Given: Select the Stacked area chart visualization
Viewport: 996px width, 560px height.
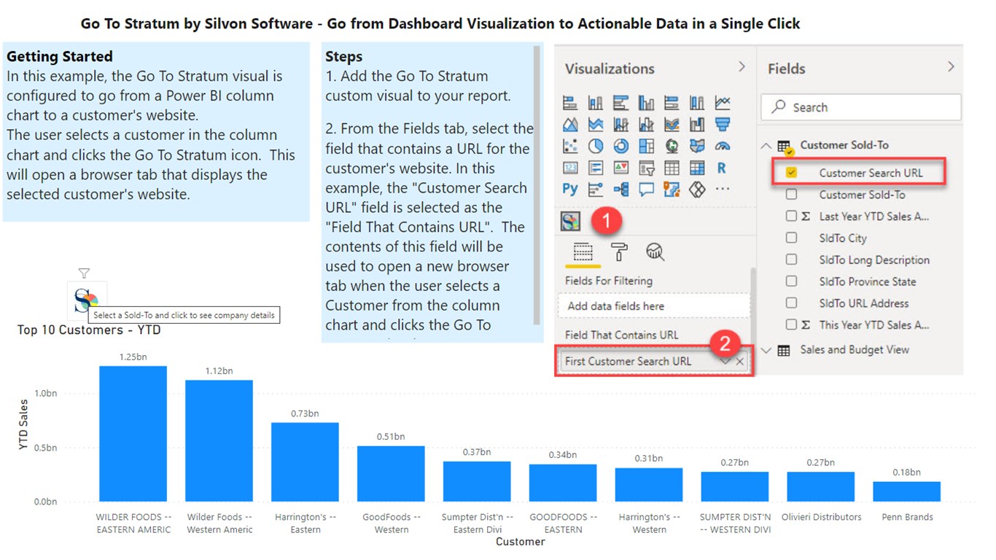Looking at the screenshot, I should (x=596, y=125).
